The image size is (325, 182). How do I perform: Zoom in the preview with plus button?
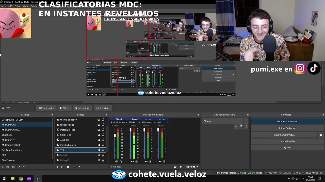[13, 102]
